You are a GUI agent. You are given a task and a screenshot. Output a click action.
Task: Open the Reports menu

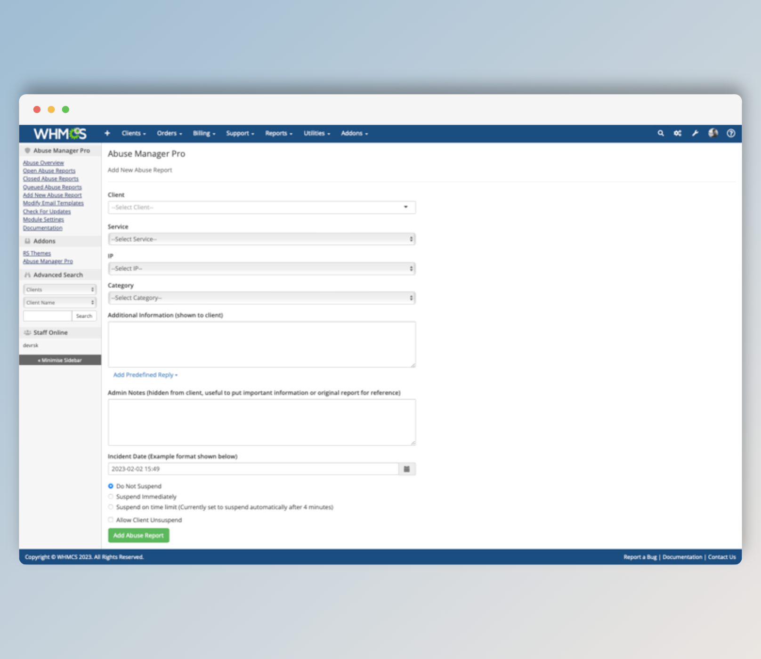pos(278,133)
